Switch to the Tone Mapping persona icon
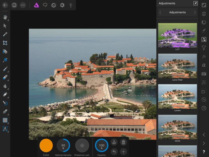The image size is (209, 157). pyautogui.click(x=71, y=5)
